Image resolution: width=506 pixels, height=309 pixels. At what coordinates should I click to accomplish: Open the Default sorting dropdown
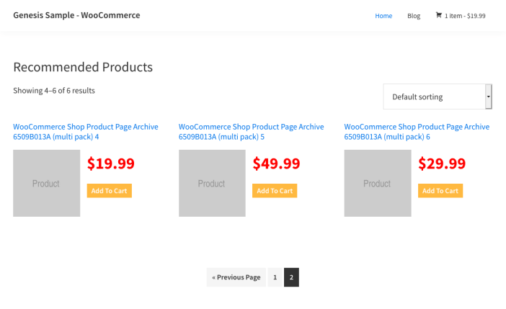tap(432, 97)
